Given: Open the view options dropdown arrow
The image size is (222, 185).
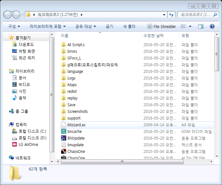Looking at the screenshot, I should click(190, 26).
